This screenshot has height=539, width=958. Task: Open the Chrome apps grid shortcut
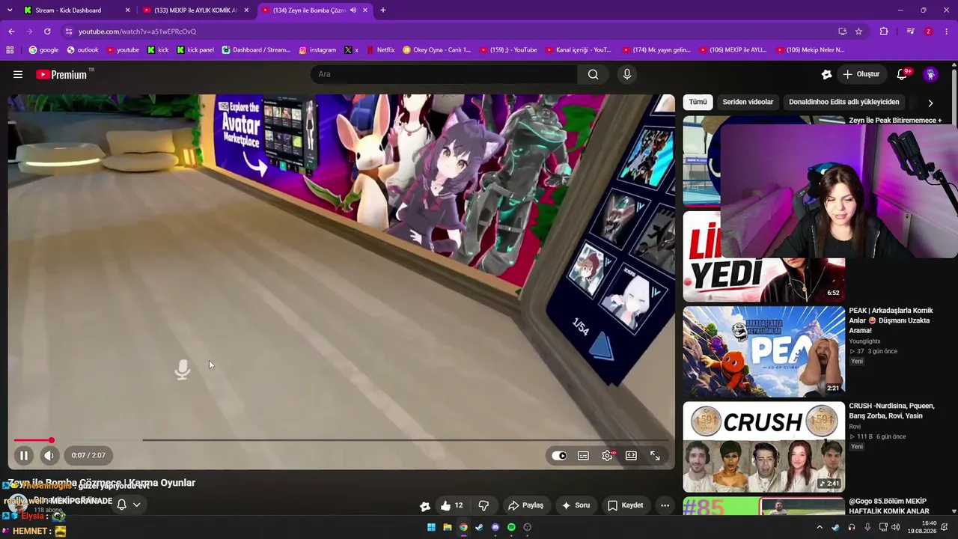point(10,50)
